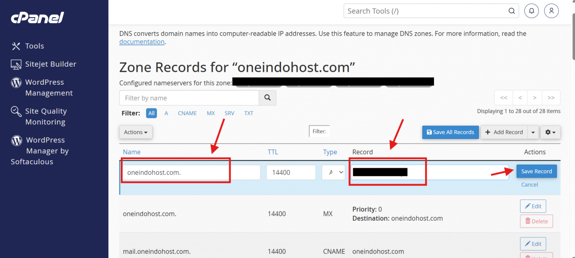575x258 pixels.
Task: Select MX row name oneindohost.com.
Action: pos(150,214)
